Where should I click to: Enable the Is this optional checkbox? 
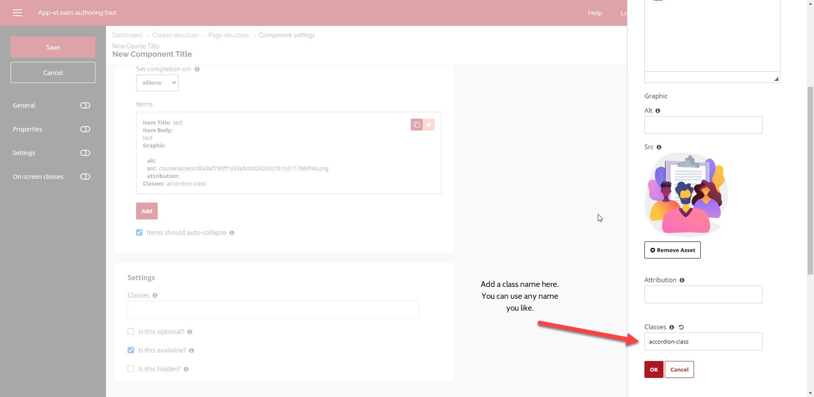pyautogui.click(x=131, y=332)
